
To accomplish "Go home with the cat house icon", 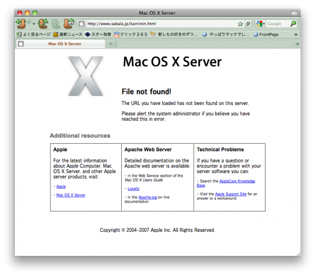I will 69,24.
